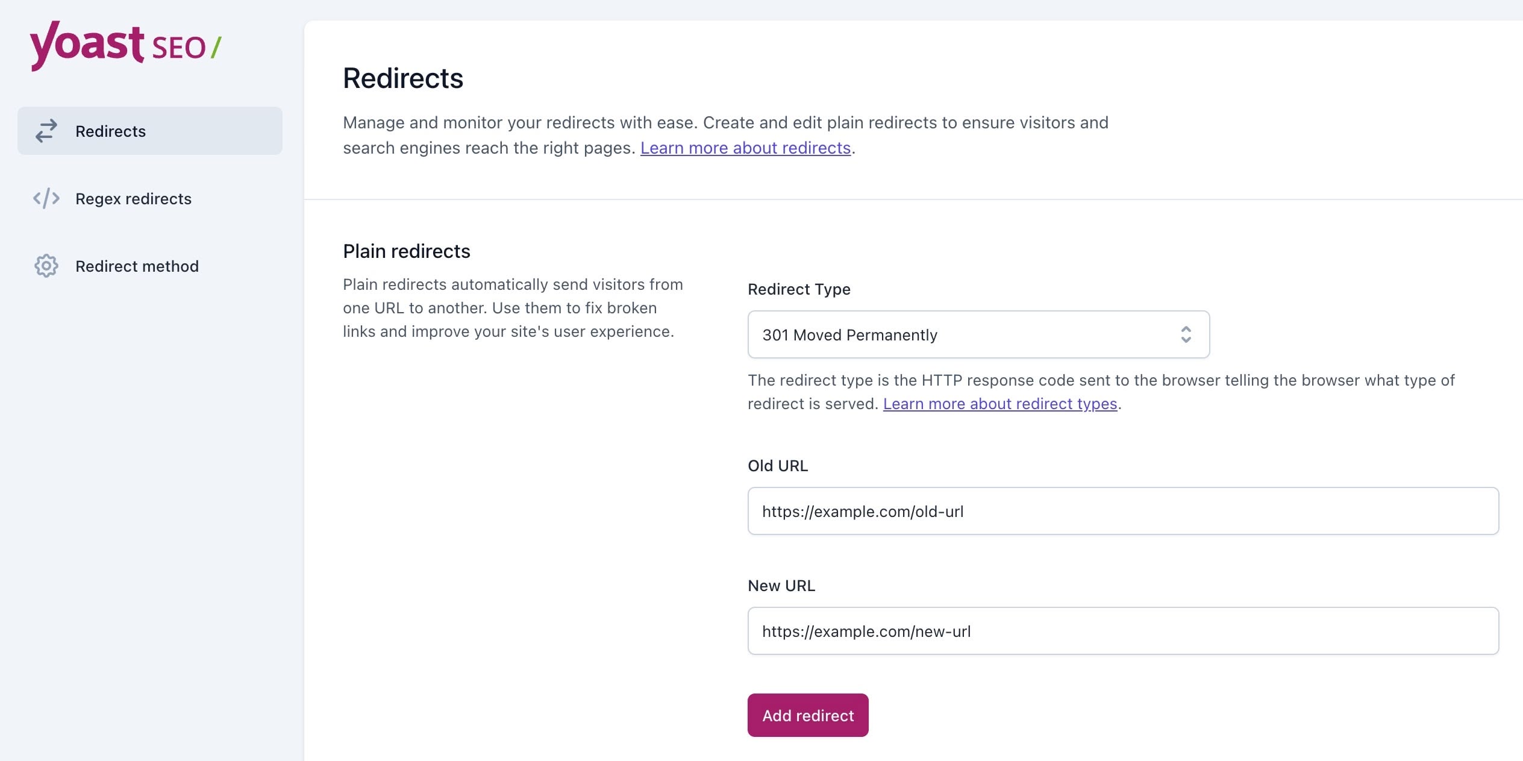Select the Old URL example text
1523x761 pixels.
pos(863,511)
